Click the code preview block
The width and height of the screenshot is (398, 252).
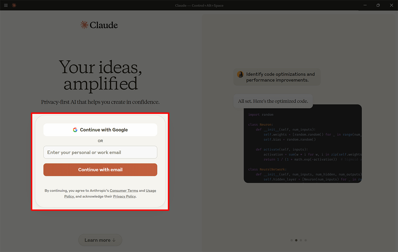pos(303,143)
